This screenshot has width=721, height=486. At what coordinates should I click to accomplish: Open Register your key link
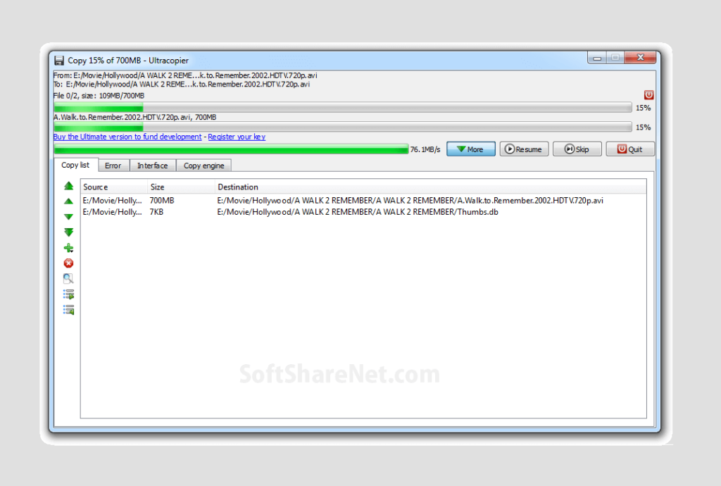point(237,137)
